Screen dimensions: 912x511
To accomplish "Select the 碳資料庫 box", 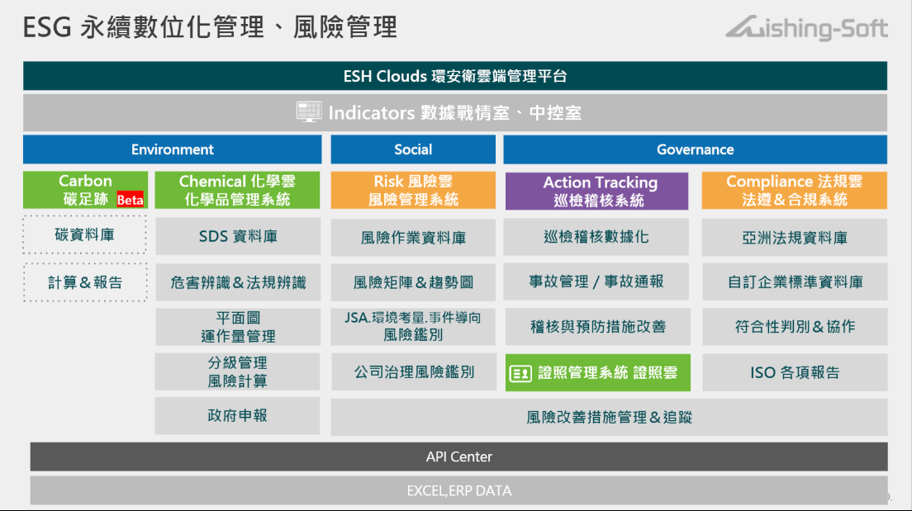I will click(85, 234).
